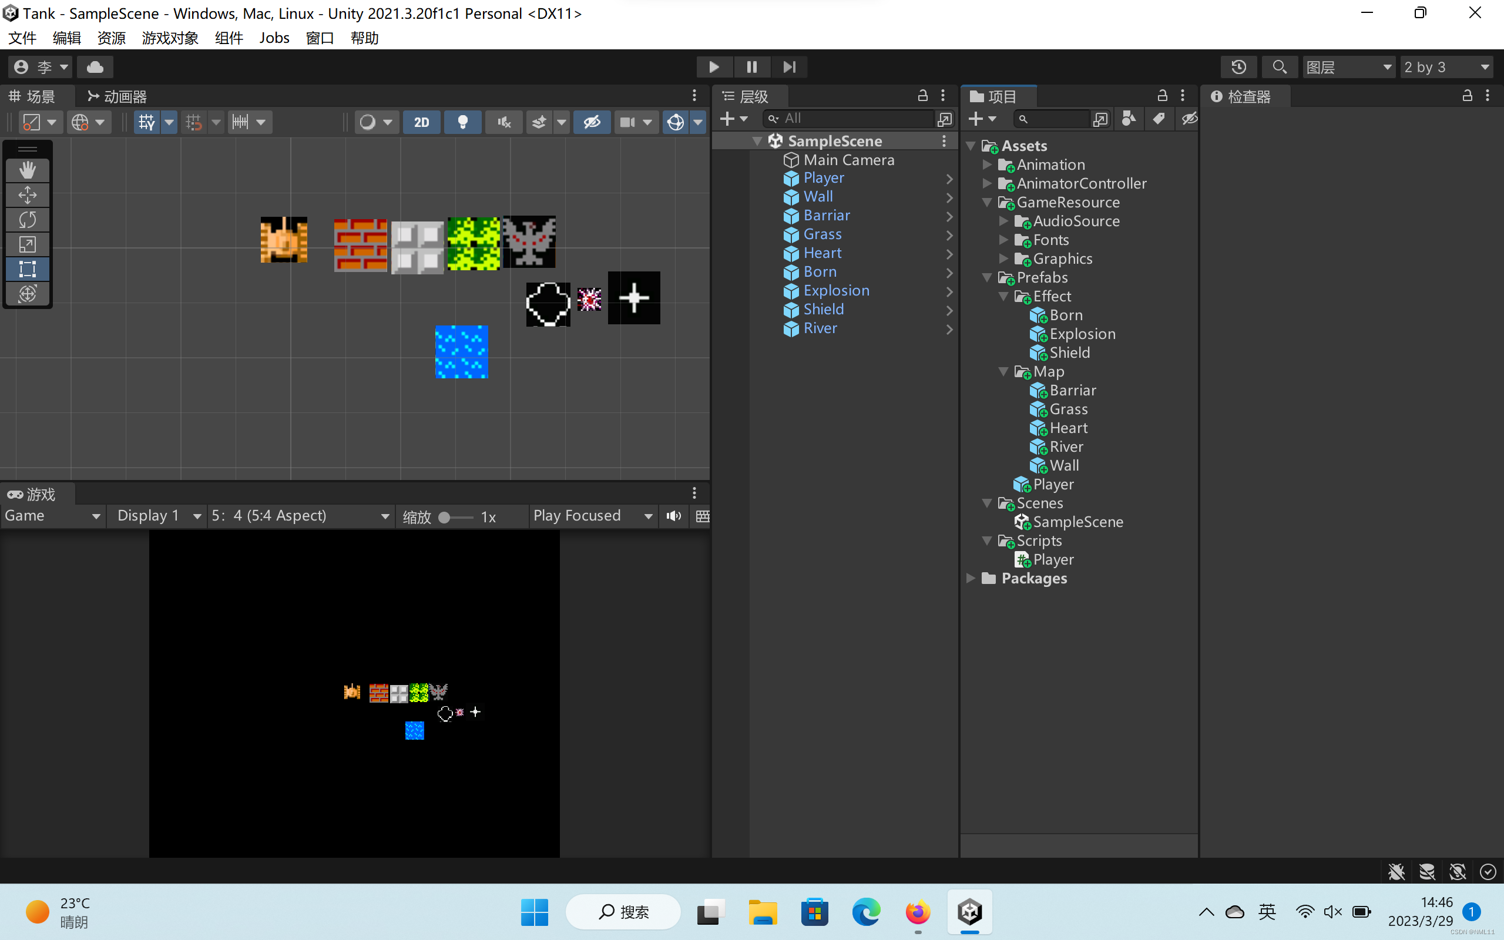1504x940 pixels.
Task: Open the 2 by 3 layout dropdown
Action: point(1446,66)
